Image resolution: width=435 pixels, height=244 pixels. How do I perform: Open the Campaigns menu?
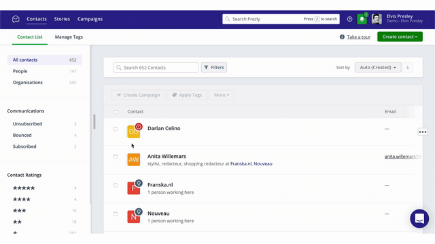click(x=90, y=19)
